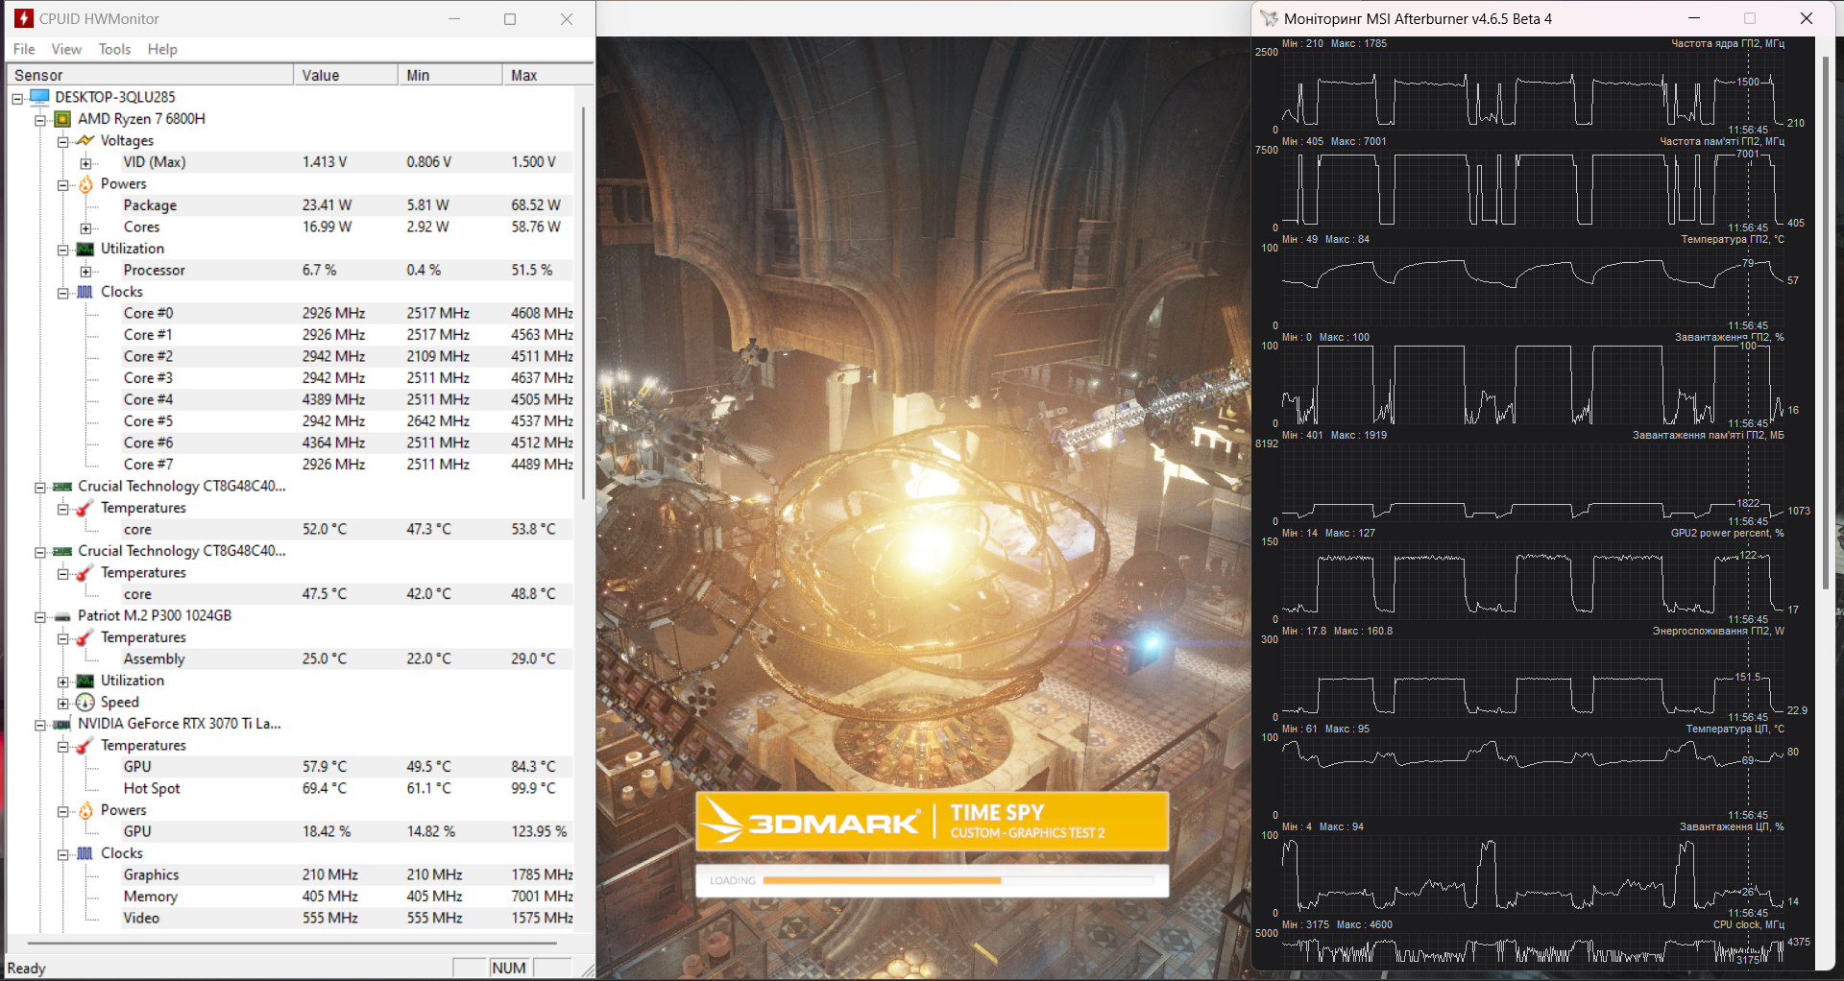Collapse the Voltages section
The height and width of the screenshot is (981, 1844).
pos(63,141)
